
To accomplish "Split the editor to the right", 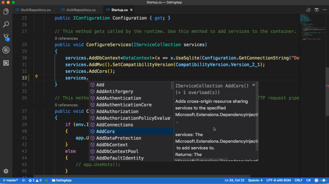I will pos(316,10).
